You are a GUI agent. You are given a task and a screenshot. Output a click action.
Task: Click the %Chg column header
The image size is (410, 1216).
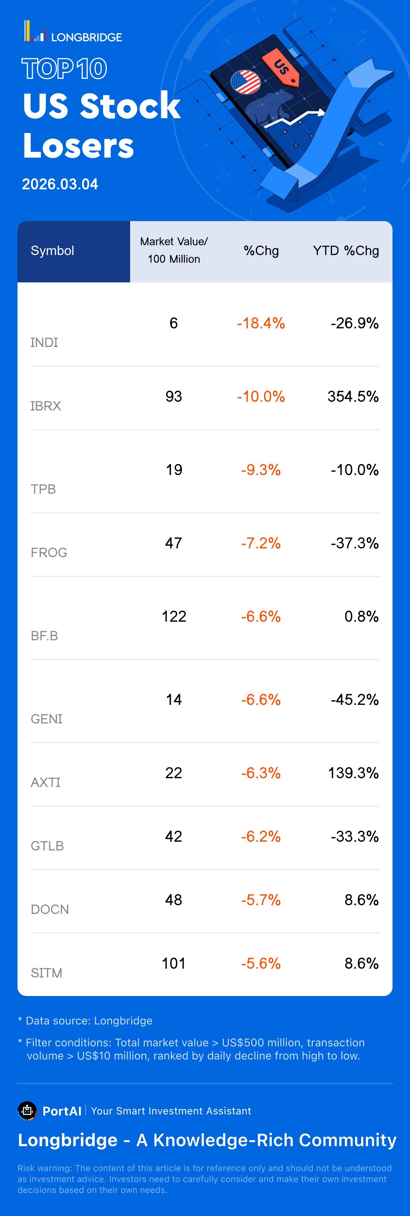tap(261, 251)
